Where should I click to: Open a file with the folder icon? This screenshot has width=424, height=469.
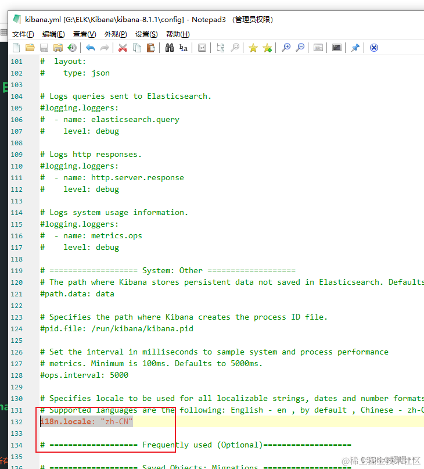(30, 48)
